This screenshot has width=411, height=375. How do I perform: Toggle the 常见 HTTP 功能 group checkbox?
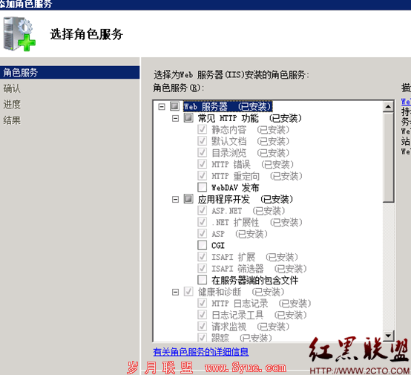(x=188, y=118)
